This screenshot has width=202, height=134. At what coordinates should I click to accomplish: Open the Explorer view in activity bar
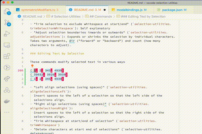point(7,11)
